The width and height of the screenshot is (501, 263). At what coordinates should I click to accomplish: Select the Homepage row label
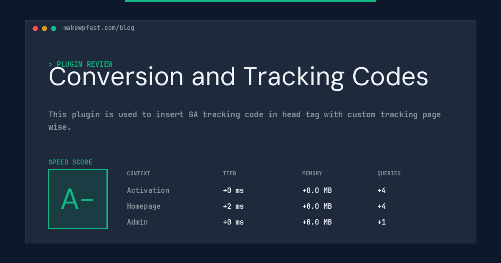(144, 206)
